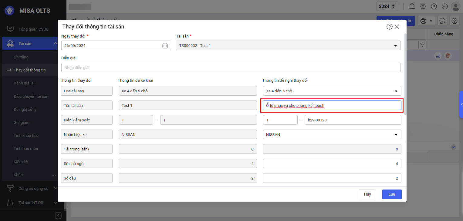Click the printer icon in toolbar
Image resolution: width=463 pixels, height=221 pixels.
click(x=423, y=21)
